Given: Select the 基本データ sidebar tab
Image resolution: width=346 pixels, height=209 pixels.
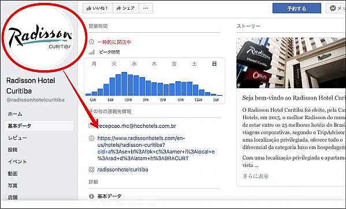Looking at the screenshot, I should point(39,126).
